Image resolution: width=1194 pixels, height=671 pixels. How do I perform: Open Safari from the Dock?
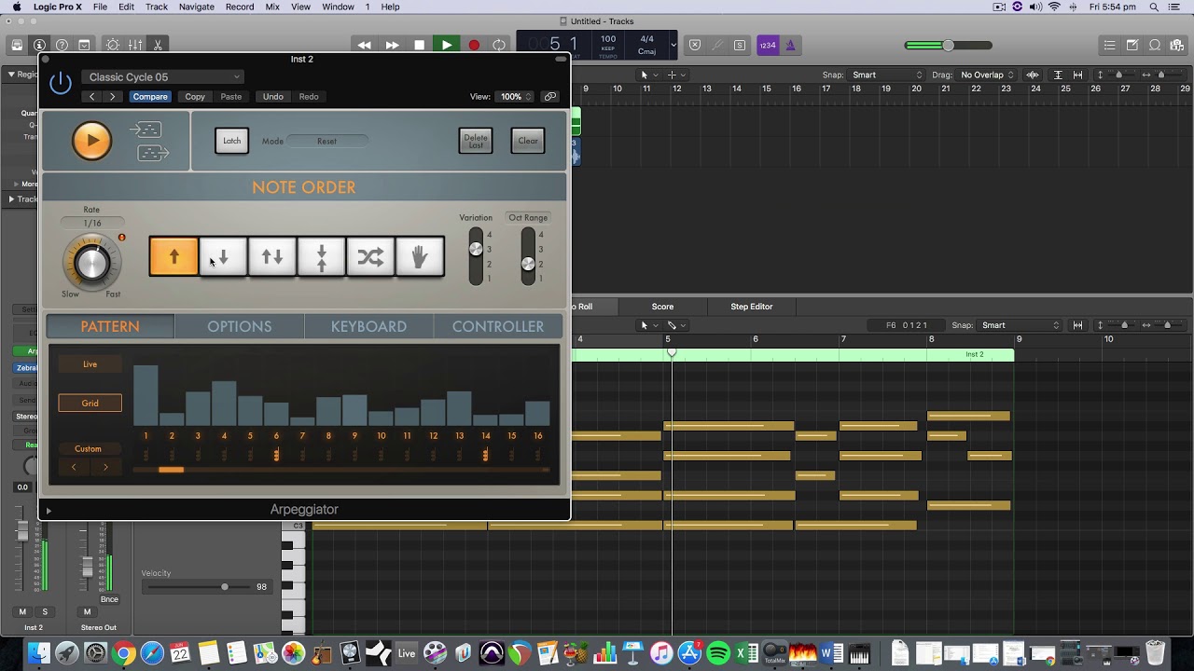151,653
